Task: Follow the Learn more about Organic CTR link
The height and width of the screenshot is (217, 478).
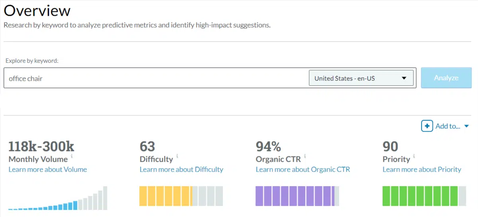Action: 303,169
